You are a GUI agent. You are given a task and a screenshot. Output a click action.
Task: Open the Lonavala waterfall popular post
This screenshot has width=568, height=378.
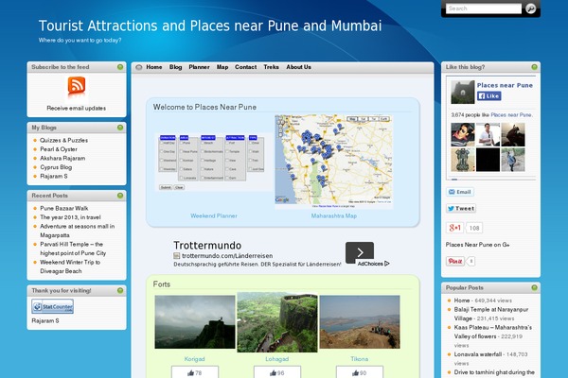(478, 354)
